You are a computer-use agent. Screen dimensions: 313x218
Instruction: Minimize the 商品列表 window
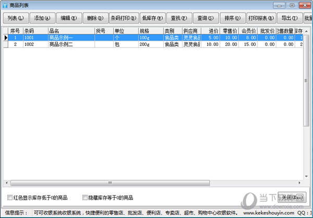[279, 6]
